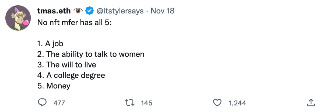This screenshot has height=112, width=323.
Task: Click "The ability to talk to women" line
Action: coord(91,54)
